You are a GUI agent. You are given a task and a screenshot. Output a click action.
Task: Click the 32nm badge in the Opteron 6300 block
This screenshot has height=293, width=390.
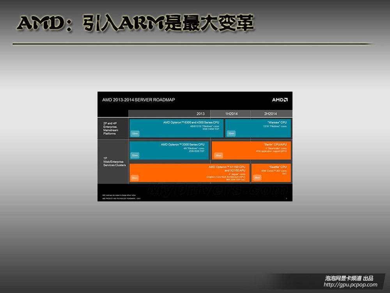[135, 134]
